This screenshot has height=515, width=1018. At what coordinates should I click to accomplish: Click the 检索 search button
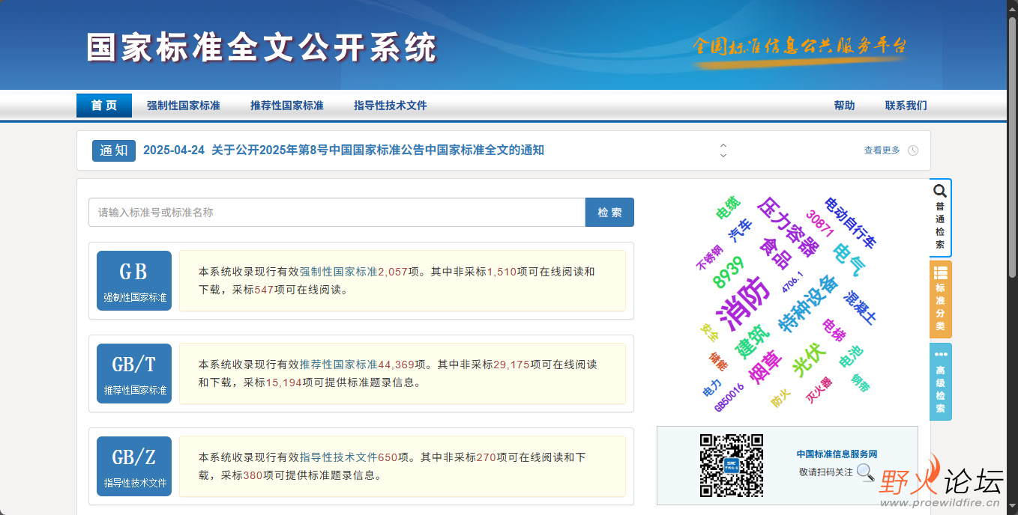(609, 212)
